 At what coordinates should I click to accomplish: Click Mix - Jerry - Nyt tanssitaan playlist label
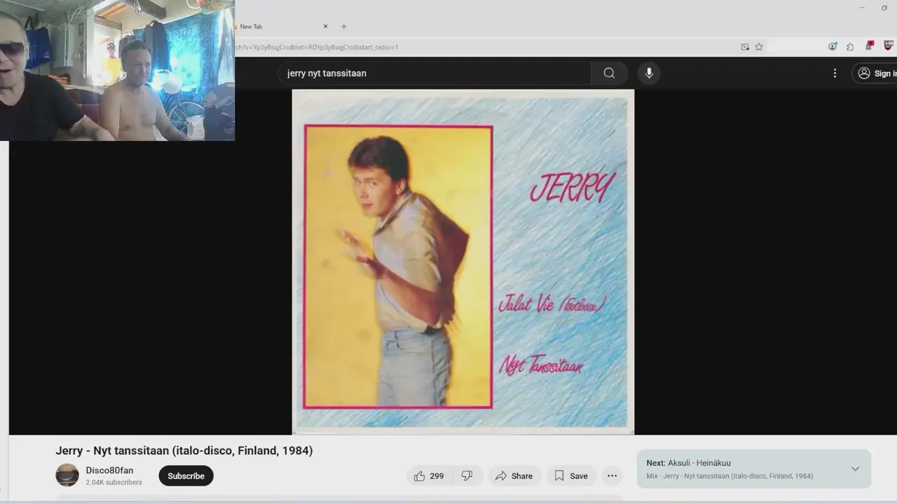[730, 476]
